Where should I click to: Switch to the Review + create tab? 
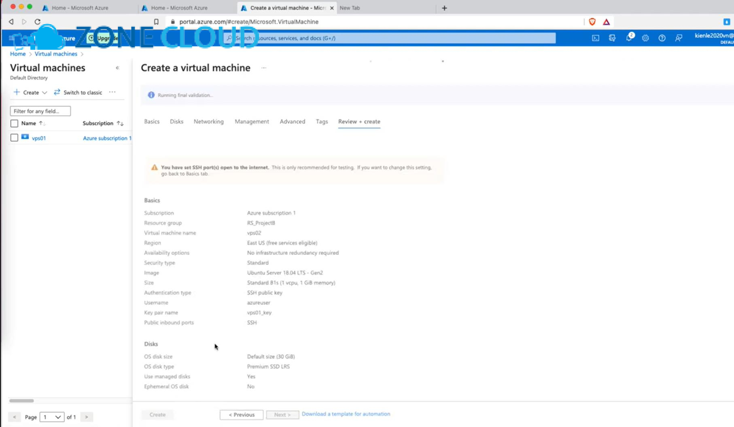[x=359, y=121]
